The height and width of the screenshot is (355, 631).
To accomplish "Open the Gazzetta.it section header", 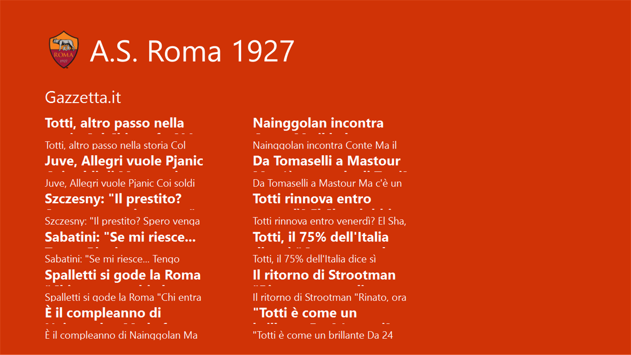I will [83, 97].
